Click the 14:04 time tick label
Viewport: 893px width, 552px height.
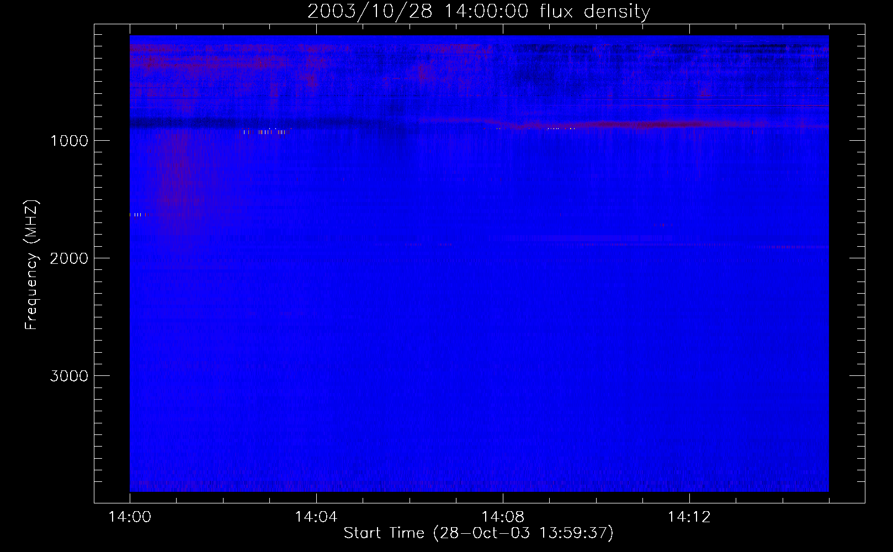316,517
